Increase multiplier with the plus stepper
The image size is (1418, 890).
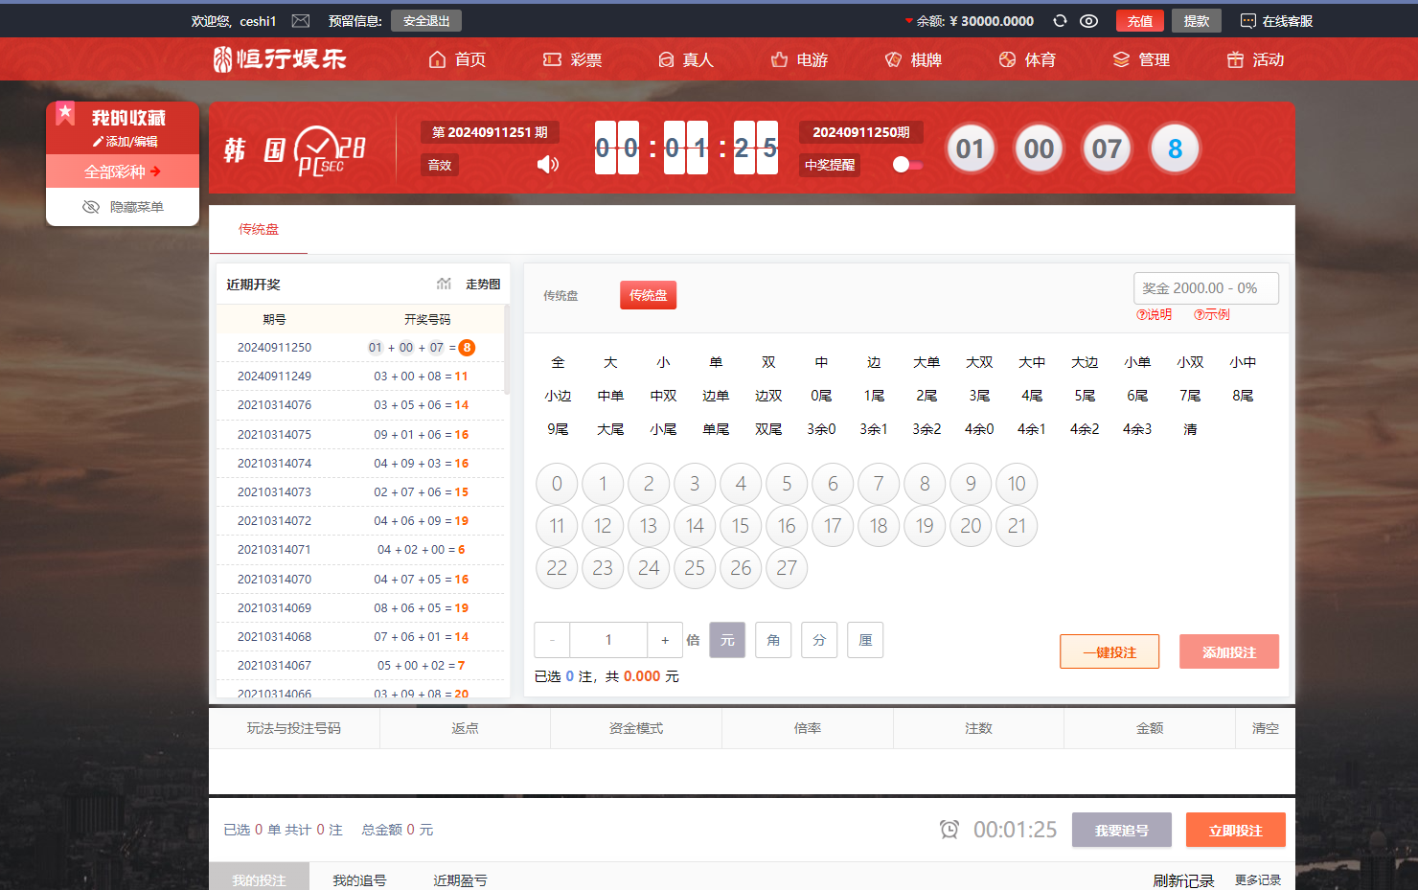(665, 640)
